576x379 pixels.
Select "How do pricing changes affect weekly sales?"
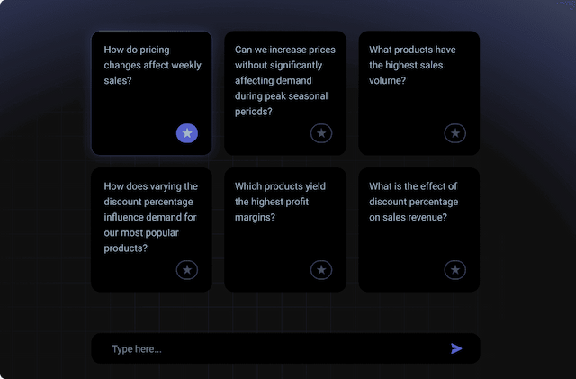(x=152, y=65)
